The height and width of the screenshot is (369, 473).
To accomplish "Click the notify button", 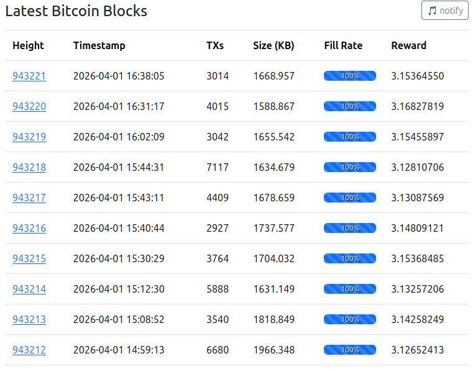I will point(444,10).
